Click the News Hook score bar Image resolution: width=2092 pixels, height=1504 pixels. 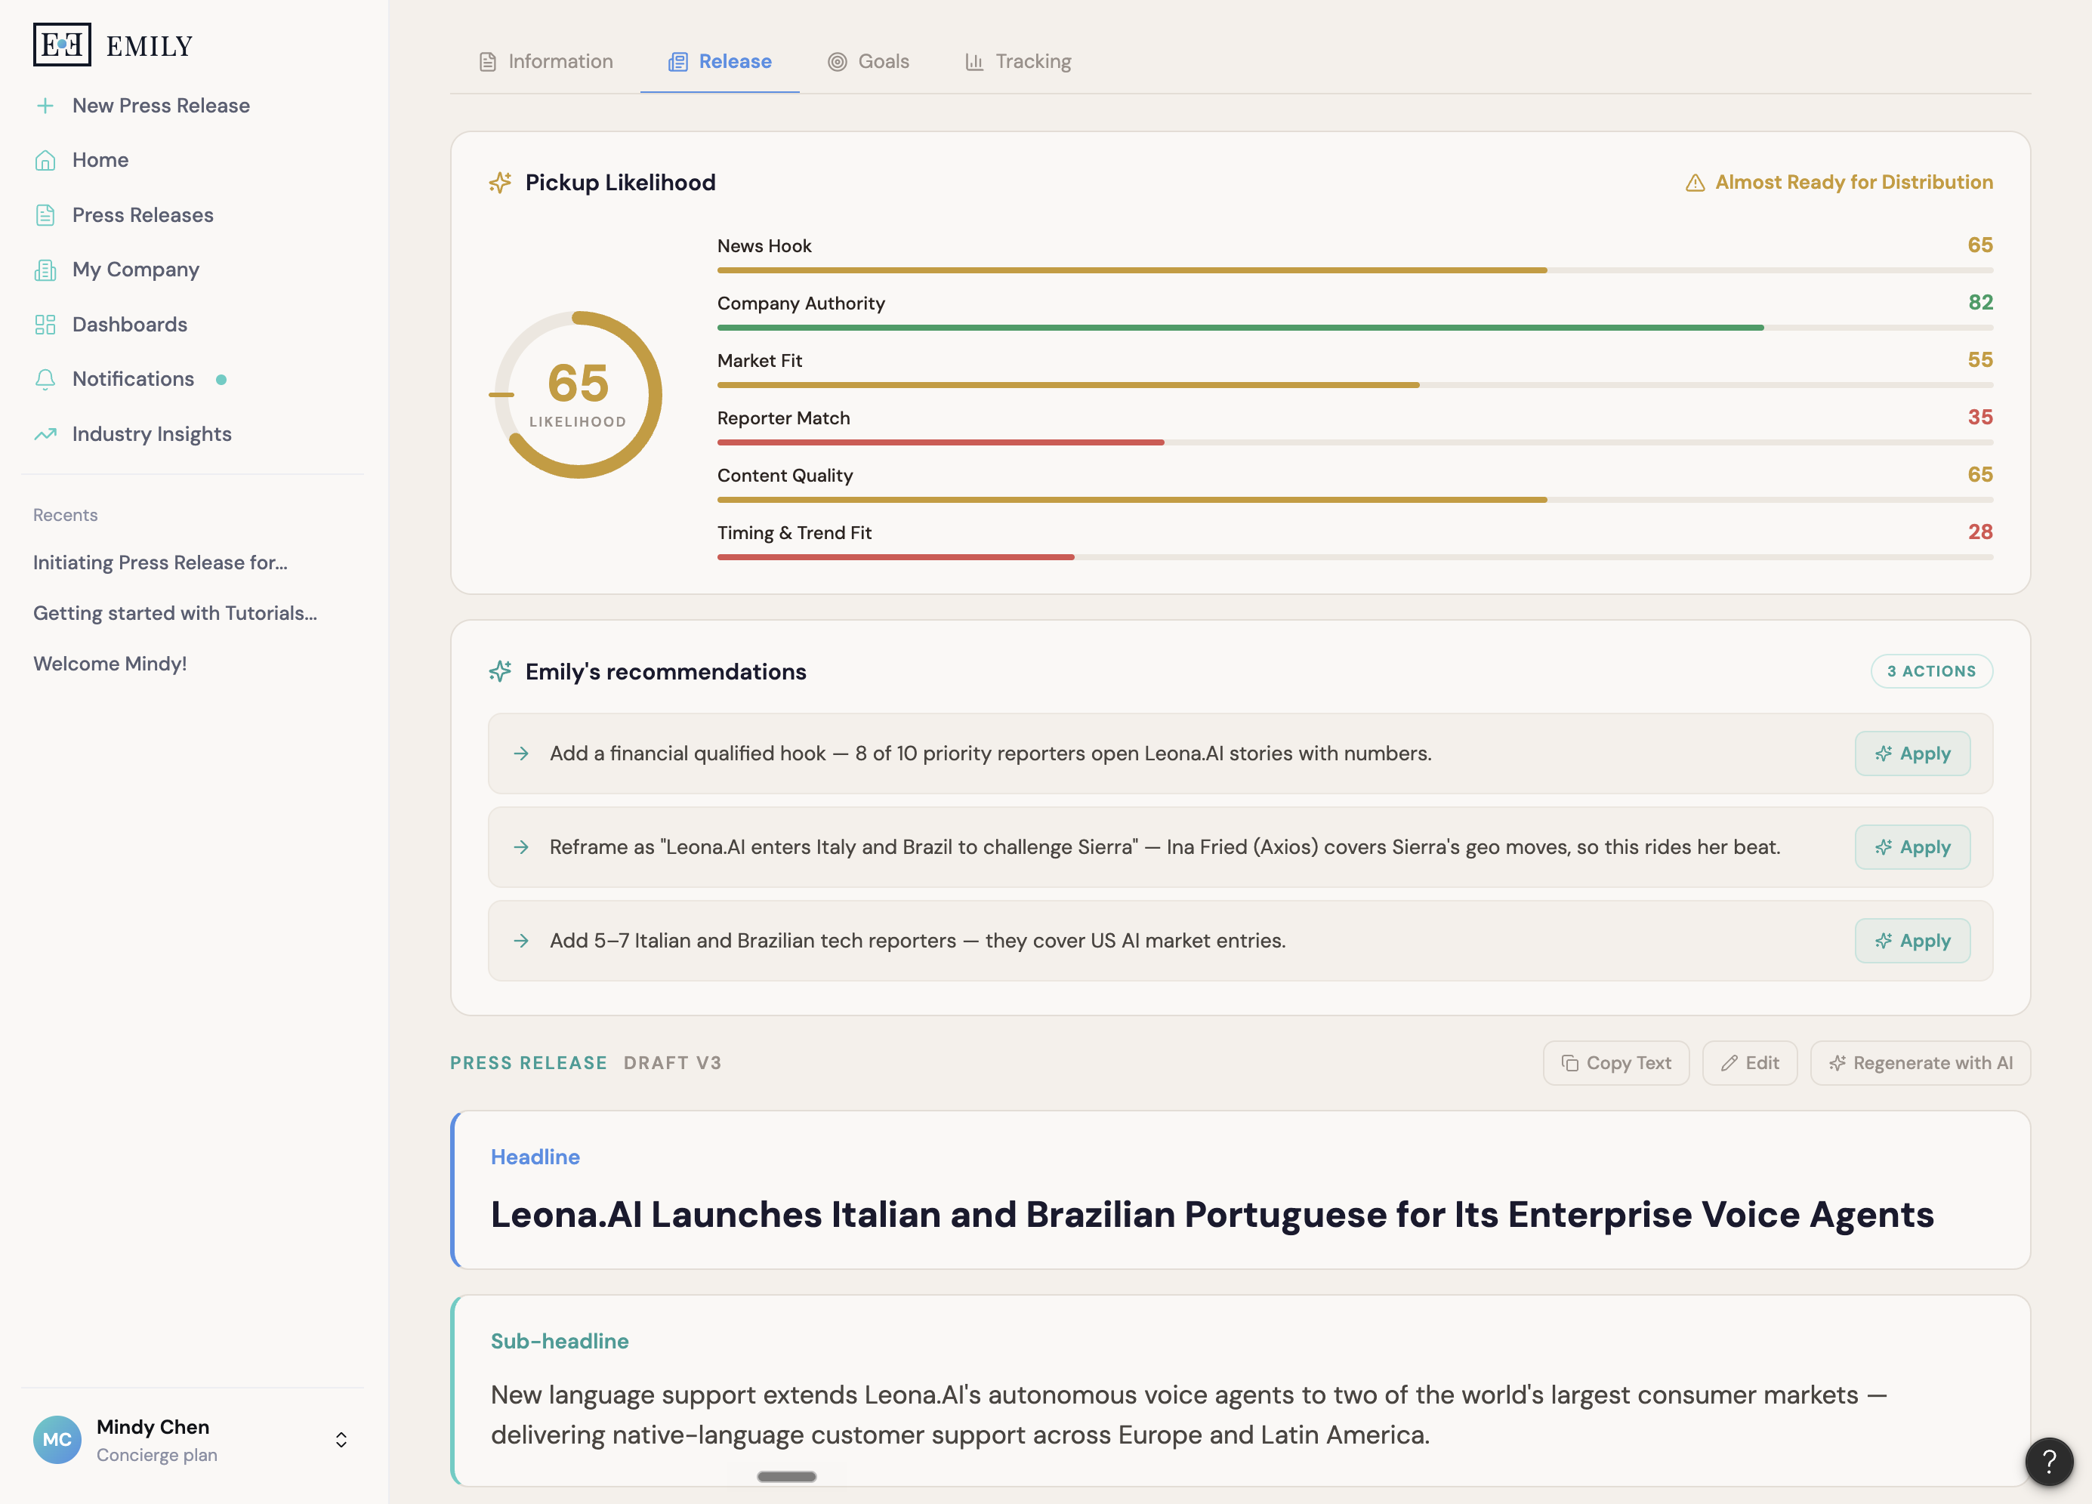pos(1355,270)
